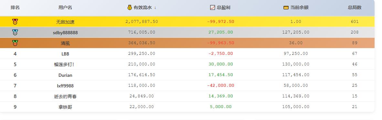Click balance value 58,000.00

[x=296, y=85]
